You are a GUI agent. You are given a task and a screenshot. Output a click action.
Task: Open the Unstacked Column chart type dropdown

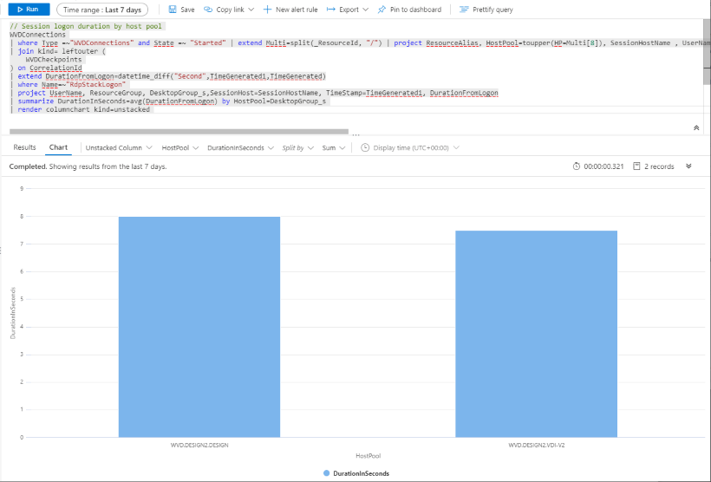tap(119, 148)
